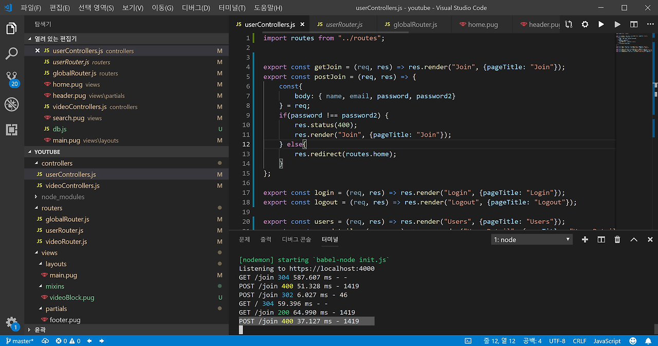Viewport: 658px width, 346px height.
Task: Click the split editor icon
Action: (x=634, y=24)
